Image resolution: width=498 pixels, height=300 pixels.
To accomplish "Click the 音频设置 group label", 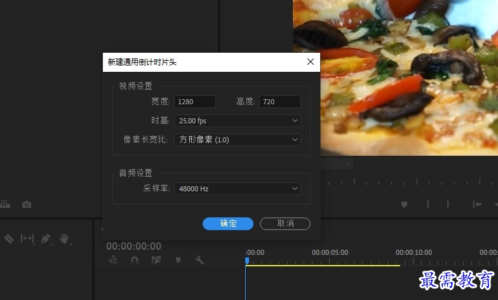I will pos(136,173).
